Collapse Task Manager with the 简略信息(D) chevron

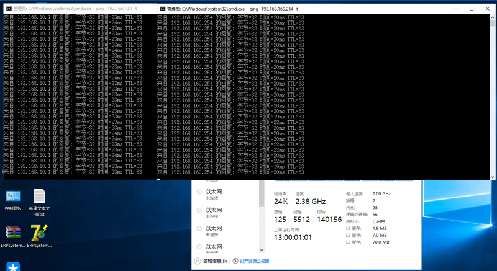[x=198, y=261]
